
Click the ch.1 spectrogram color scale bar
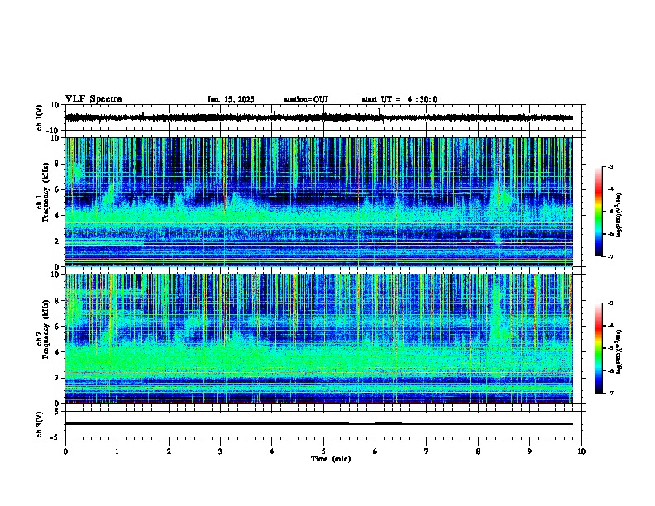599,212
